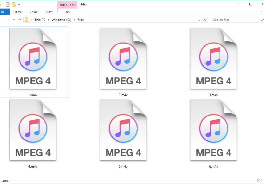Select the 3.m4v file icon
264x184 pixels.
click(x=213, y=58)
